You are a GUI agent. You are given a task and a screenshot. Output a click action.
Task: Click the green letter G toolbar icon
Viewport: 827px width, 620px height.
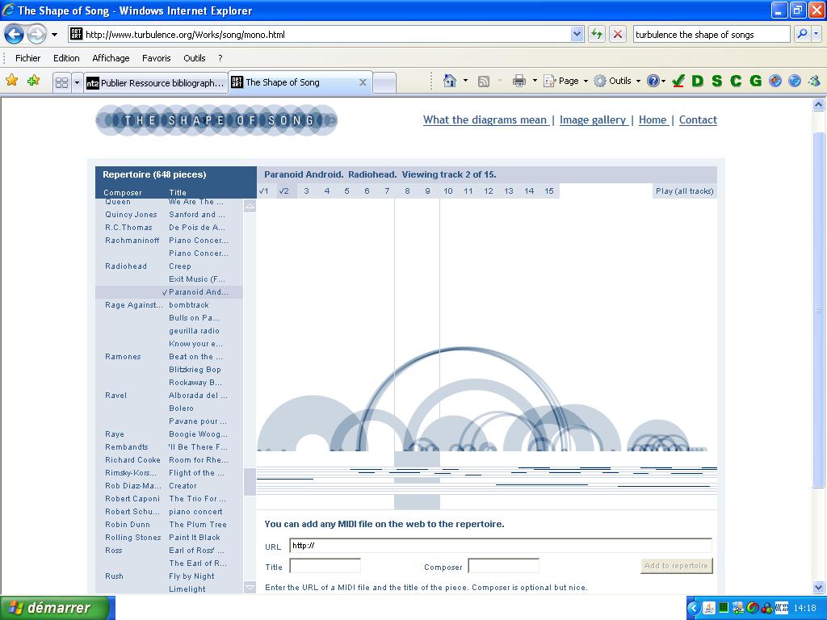coord(756,81)
